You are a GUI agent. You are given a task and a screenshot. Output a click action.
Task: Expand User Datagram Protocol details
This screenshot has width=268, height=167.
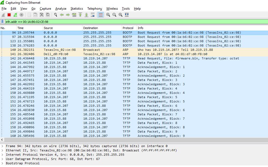(2, 159)
